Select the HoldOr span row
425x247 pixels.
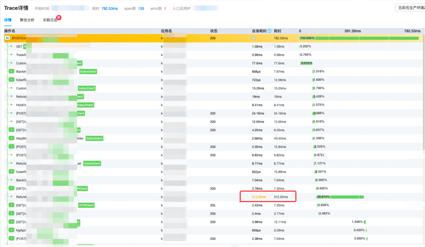point(214,105)
